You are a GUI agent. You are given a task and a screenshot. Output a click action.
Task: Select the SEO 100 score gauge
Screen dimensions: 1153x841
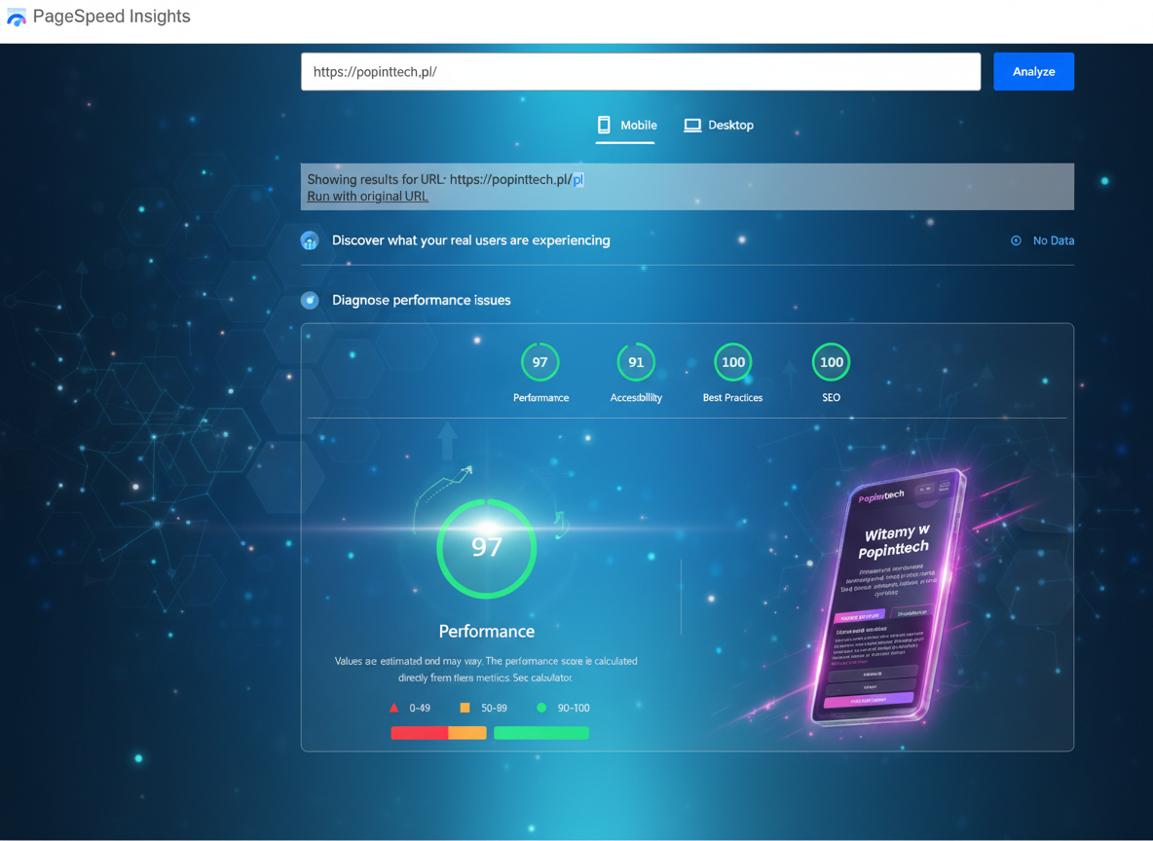(x=831, y=362)
